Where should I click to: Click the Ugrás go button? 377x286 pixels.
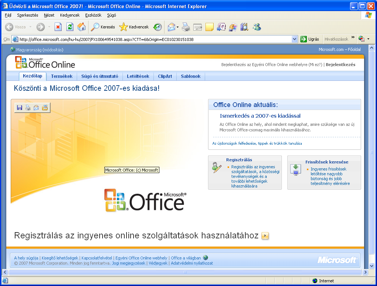pyautogui.click(x=310, y=39)
